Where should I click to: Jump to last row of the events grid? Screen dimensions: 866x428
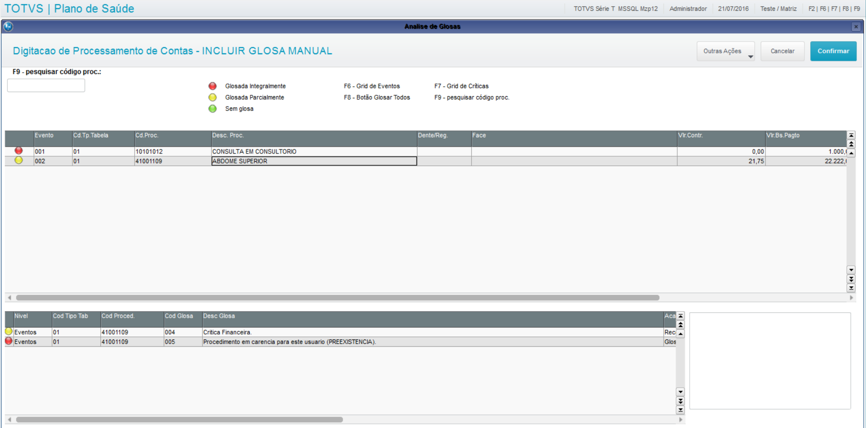[x=851, y=288]
